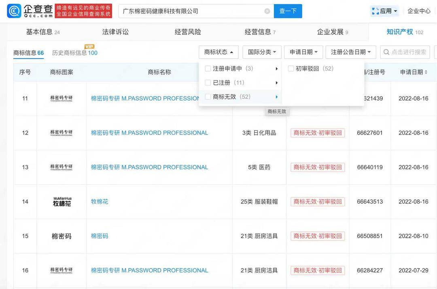The height and width of the screenshot is (289, 437).
Task: Open 棉密码 trademark image in row 15
Action: tap(62, 236)
